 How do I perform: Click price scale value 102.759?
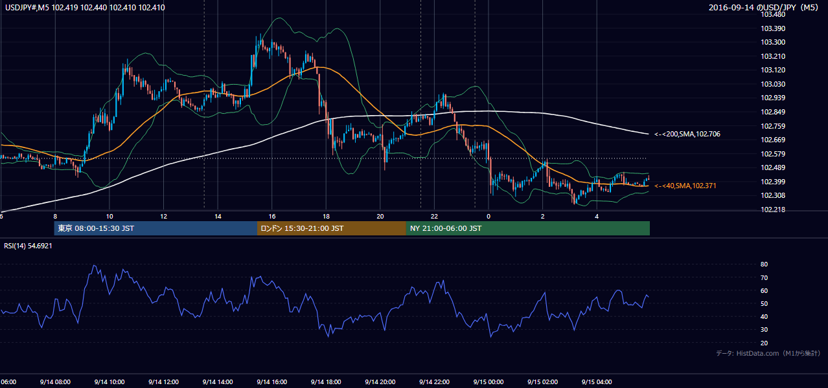point(772,126)
